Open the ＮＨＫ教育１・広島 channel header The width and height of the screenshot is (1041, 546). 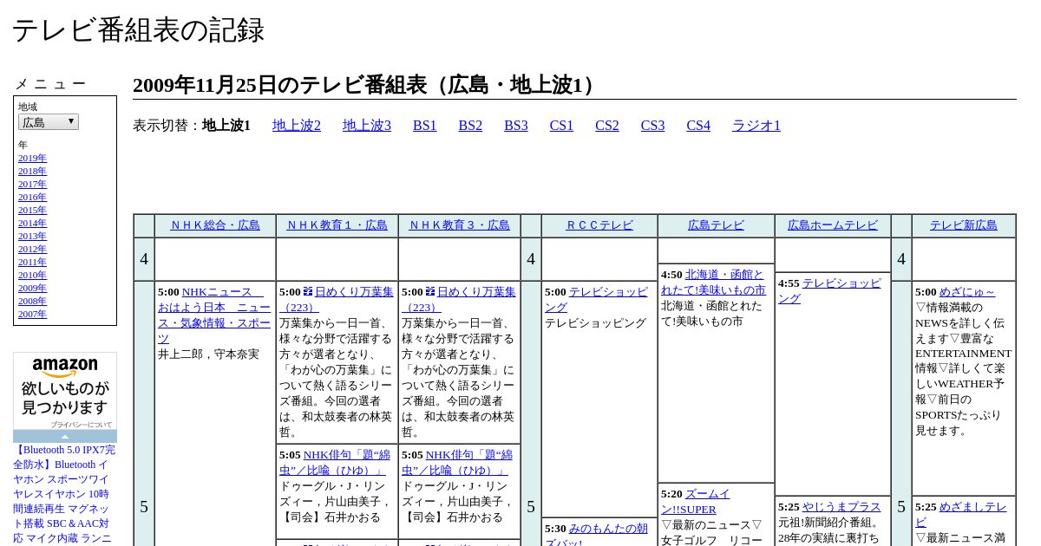[x=337, y=225]
